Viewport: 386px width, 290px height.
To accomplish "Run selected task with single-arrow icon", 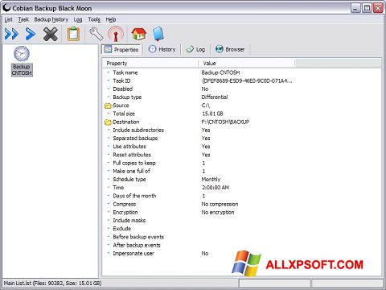I will click(x=31, y=35).
